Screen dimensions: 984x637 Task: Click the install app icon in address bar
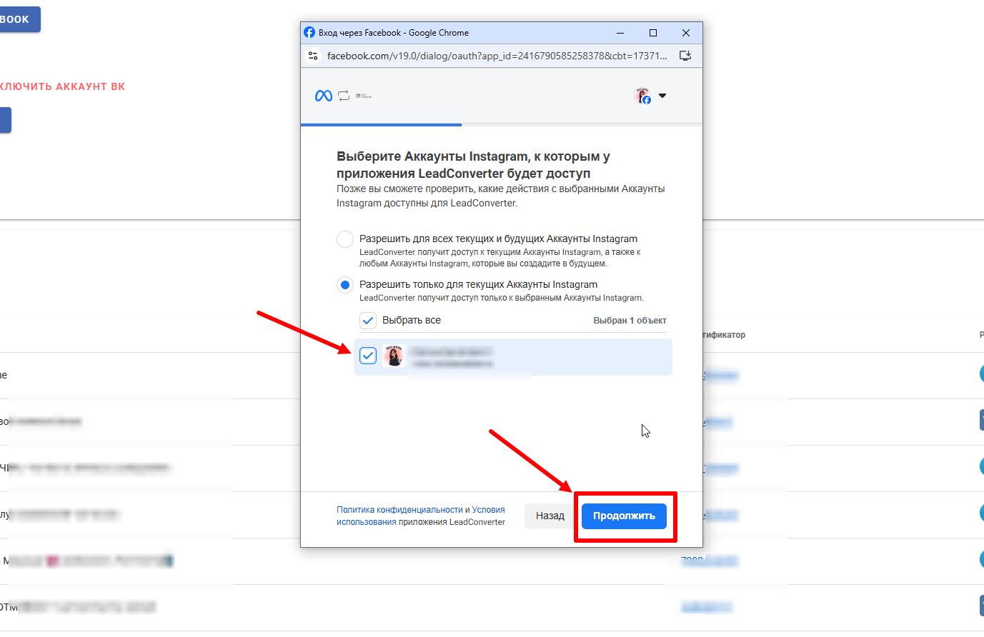point(685,56)
